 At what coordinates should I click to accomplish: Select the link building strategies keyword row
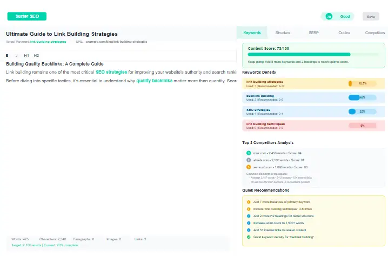click(313, 84)
